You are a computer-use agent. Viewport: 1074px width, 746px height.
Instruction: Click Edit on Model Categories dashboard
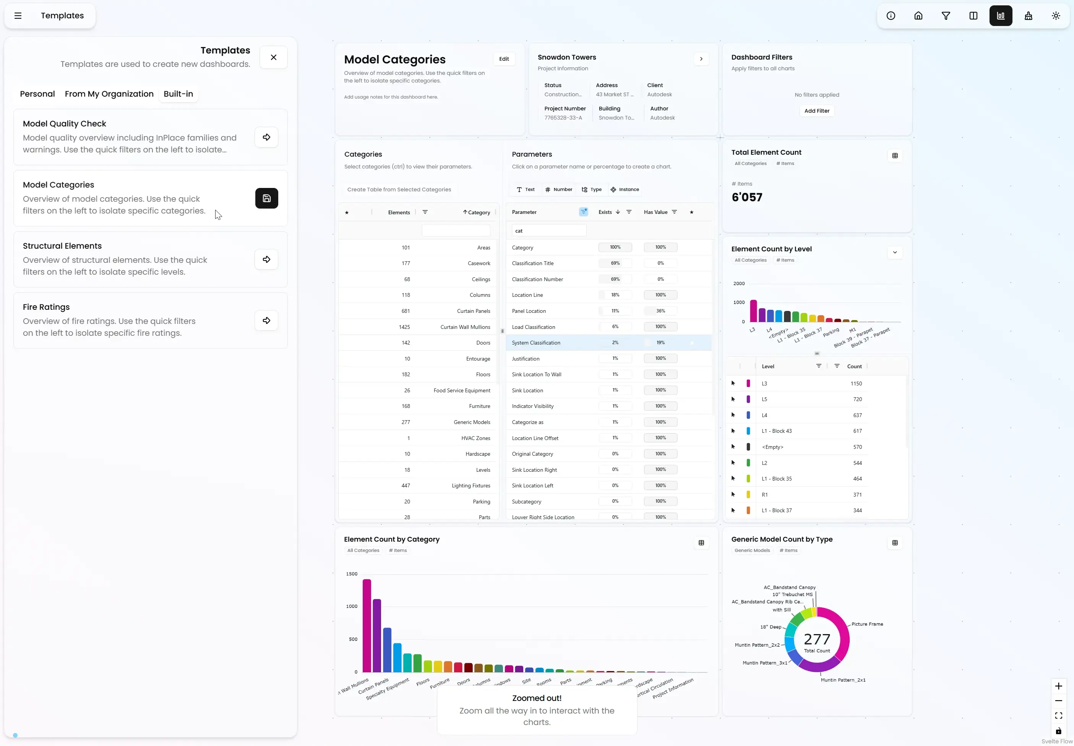click(x=504, y=59)
